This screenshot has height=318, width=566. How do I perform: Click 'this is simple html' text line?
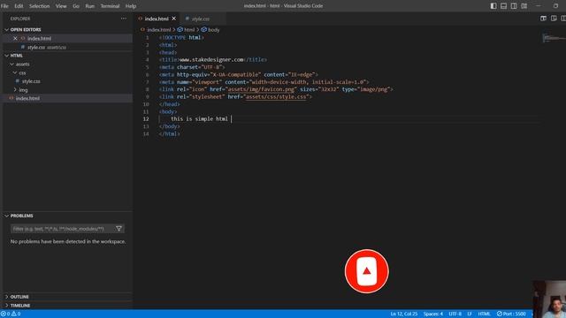click(x=199, y=118)
